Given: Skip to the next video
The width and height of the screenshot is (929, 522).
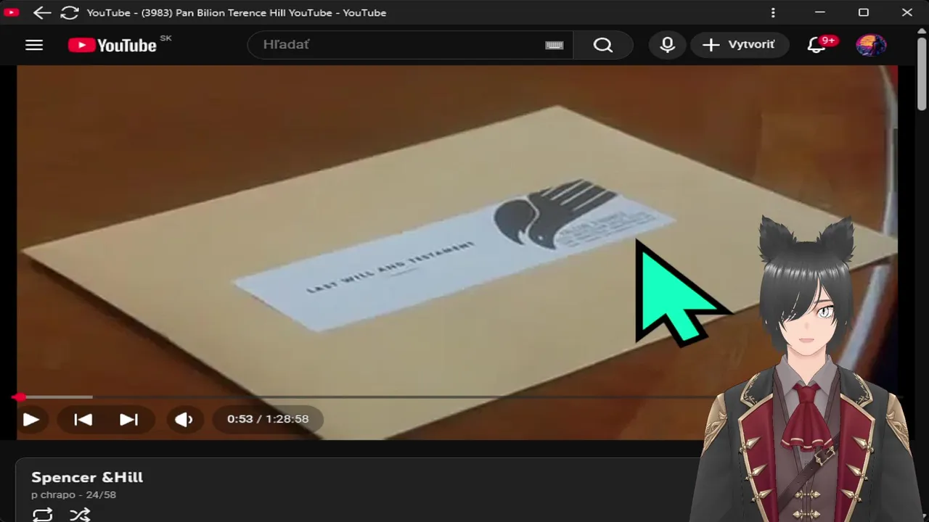Looking at the screenshot, I should pos(128,419).
